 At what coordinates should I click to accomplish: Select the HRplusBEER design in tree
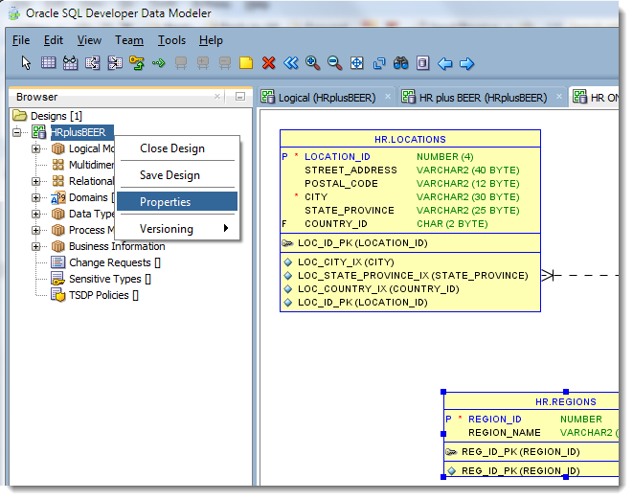79,132
